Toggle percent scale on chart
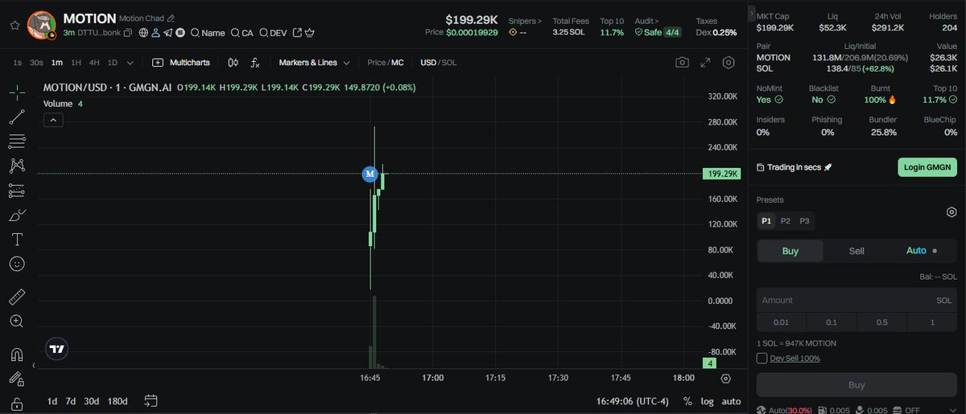The height and width of the screenshot is (414, 966). pos(687,401)
